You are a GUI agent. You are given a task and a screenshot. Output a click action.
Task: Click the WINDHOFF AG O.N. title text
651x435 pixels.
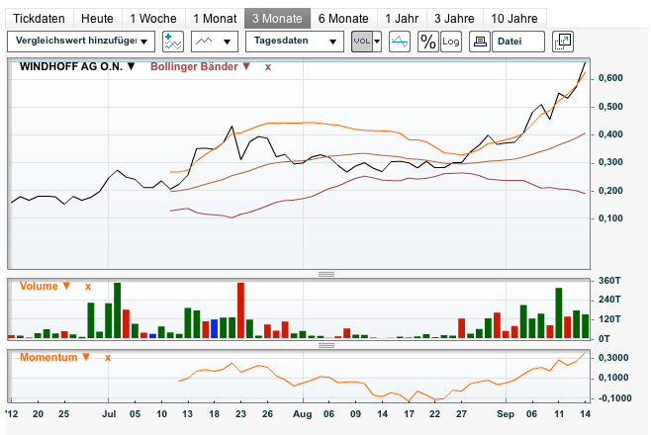coord(71,66)
